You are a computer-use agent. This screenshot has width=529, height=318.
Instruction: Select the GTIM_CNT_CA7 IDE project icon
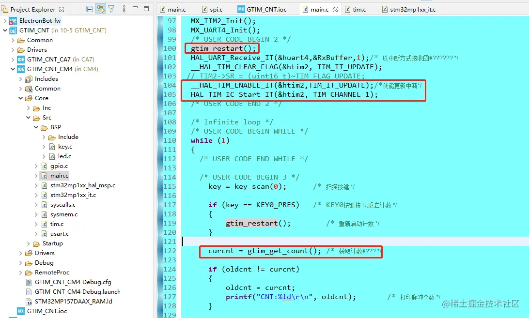[x=20, y=60]
